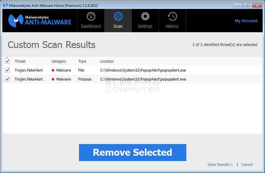Image resolution: width=265 pixels, height=173 pixels.
Task: Switch to the History tab label
Action: (172, 26)
